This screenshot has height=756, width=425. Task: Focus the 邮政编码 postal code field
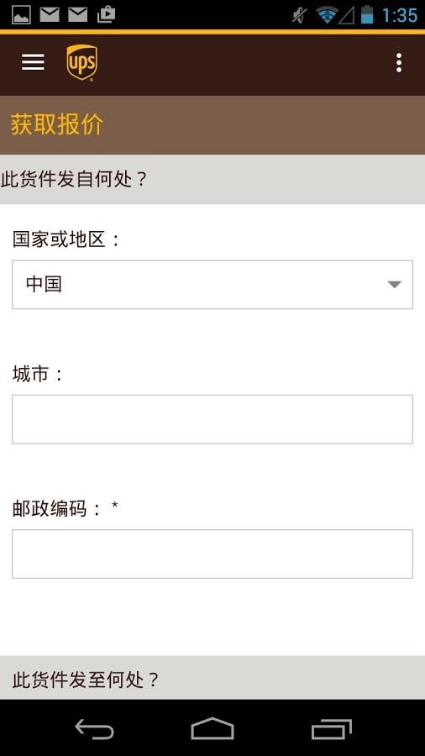click(212, 554)
